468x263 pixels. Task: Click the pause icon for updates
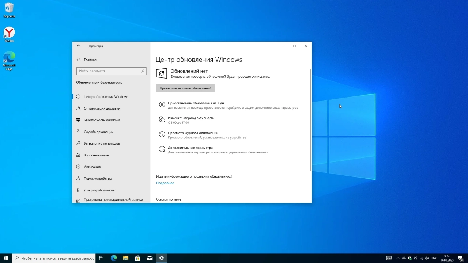[x=162, y=104]
